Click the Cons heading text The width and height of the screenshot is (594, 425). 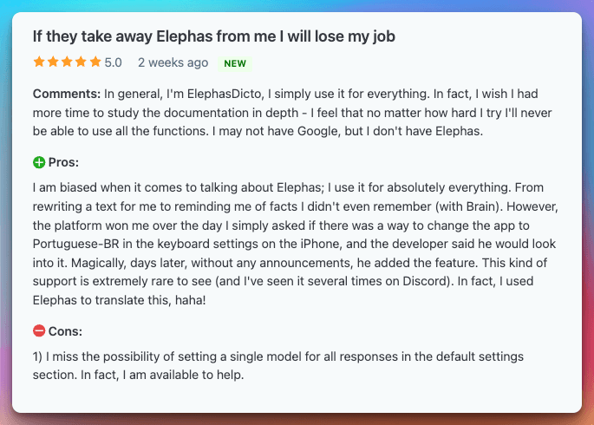point(65,331)
